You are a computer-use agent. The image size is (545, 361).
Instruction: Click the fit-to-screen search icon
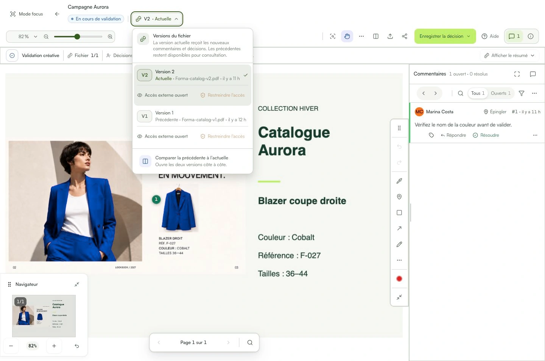(333, 36)
